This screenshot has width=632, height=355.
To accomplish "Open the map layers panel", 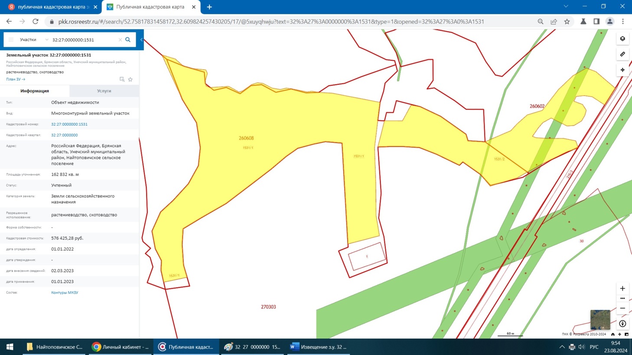I will coord(622,39).
